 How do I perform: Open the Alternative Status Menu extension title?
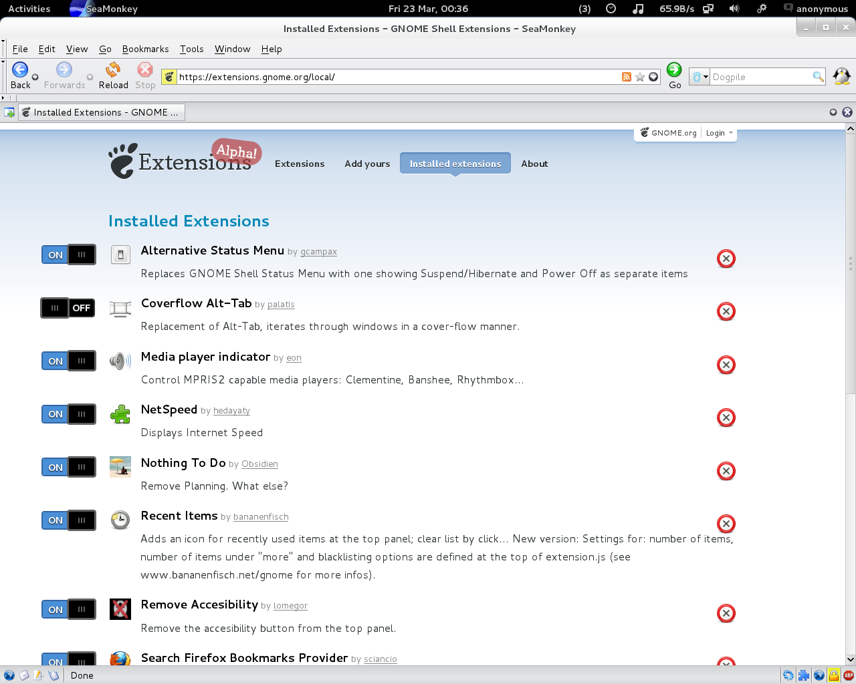point(213,250)
